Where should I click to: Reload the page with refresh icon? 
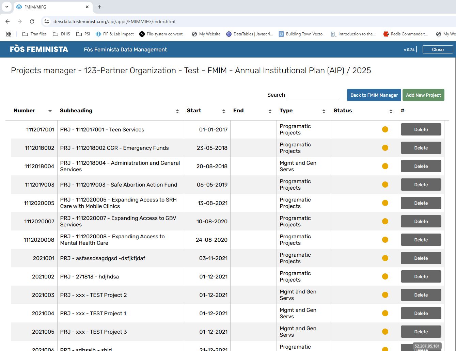point(32,21)
